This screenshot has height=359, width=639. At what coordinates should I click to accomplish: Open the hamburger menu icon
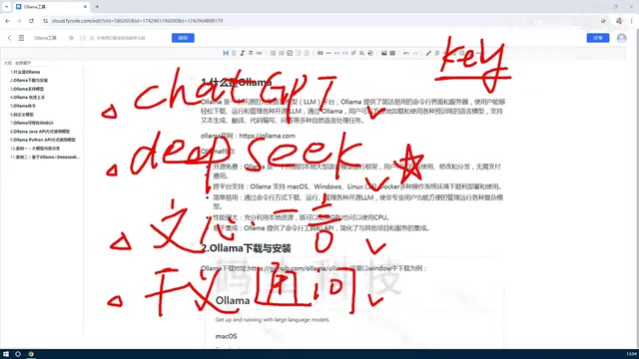21,38
